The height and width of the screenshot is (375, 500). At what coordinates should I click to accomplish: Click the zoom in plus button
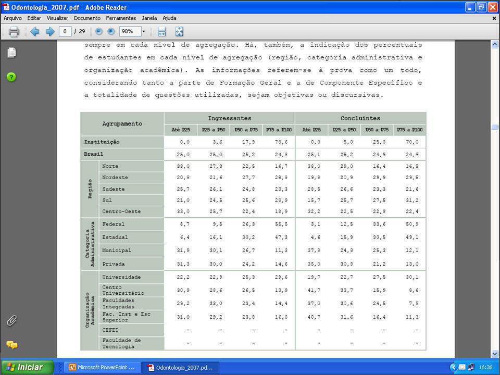click(x=111, y=31)
